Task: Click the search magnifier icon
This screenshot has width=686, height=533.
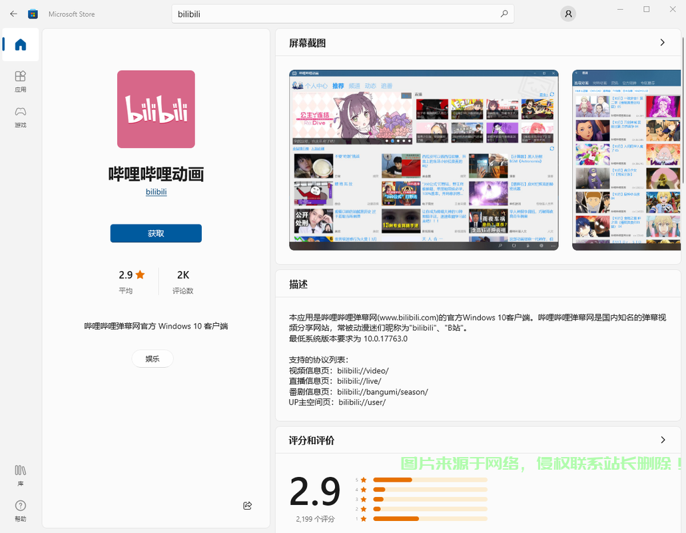Action: (x=504, y=14)
